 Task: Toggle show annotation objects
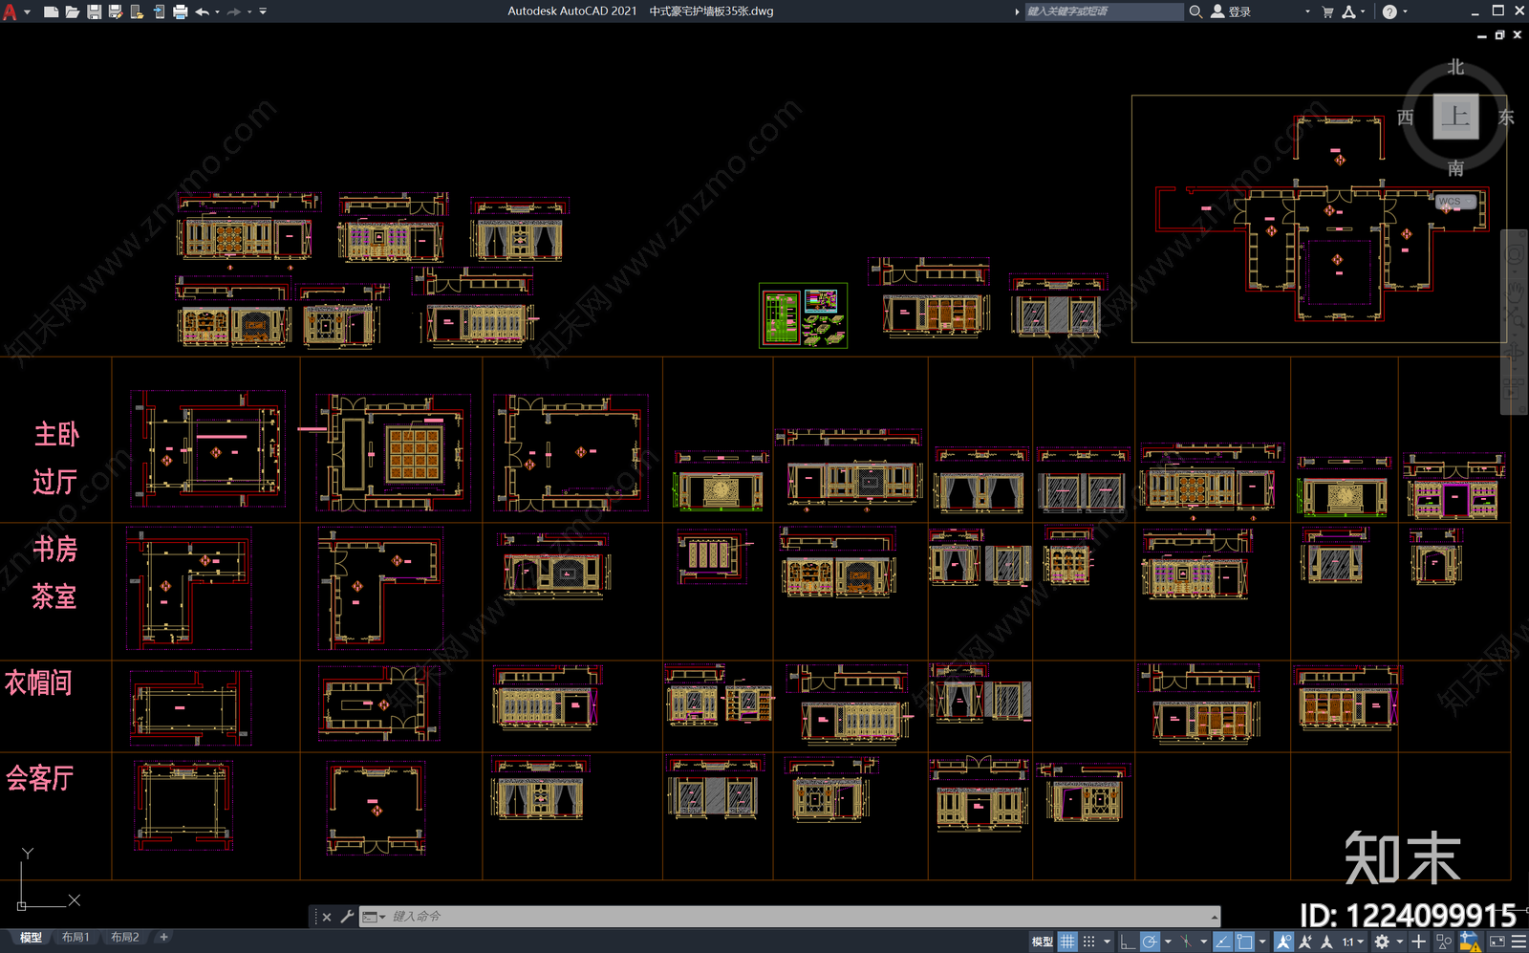(x=1283, y=942)
